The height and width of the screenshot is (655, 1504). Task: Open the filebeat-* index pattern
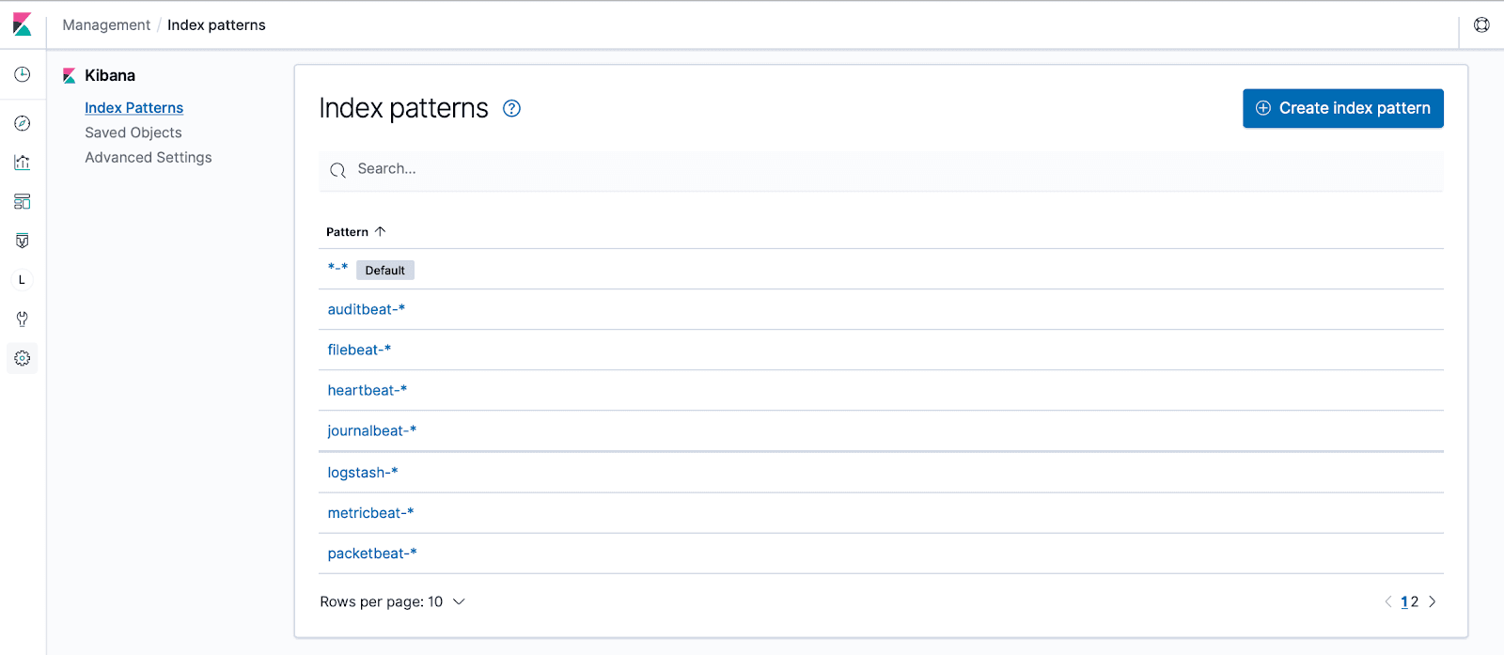359,350
